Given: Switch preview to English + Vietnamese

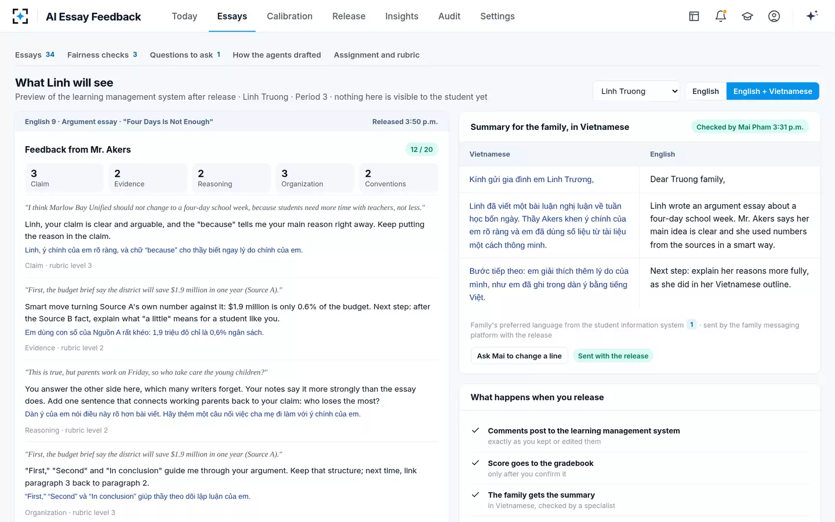Looking at the screenshot, I should [x=772, y=91].
